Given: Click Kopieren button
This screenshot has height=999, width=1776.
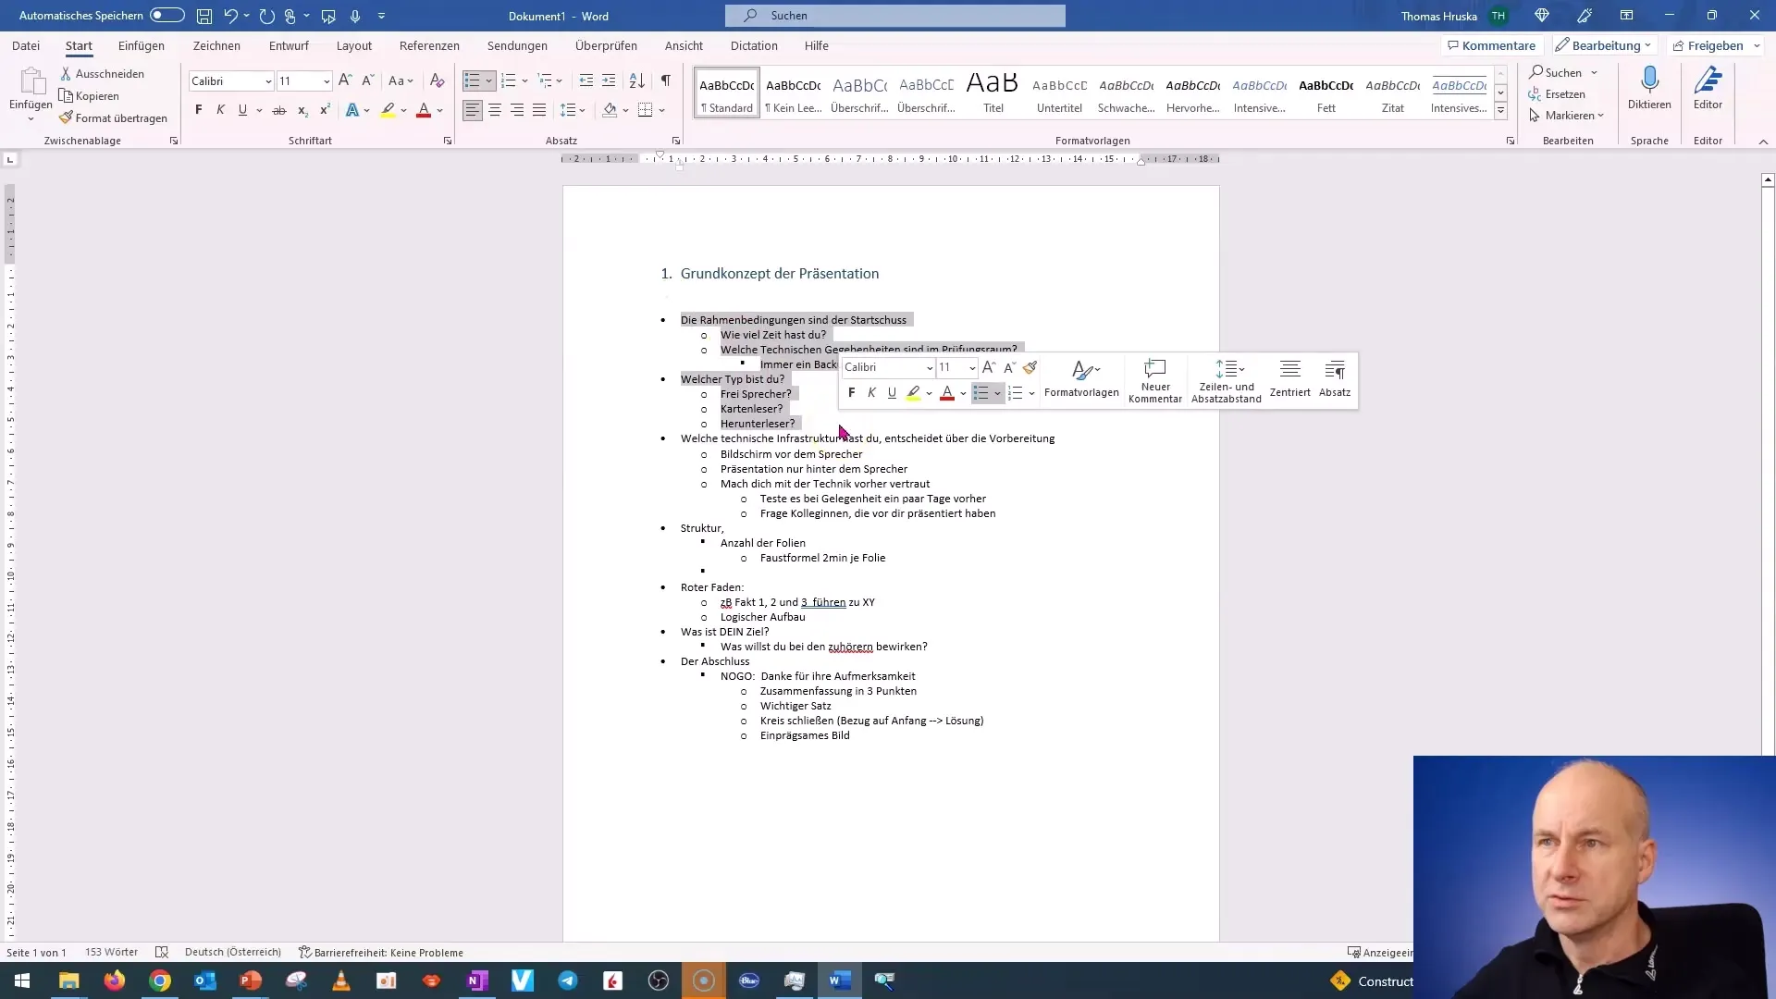Looking at the screenshot, I should [89, 95].
